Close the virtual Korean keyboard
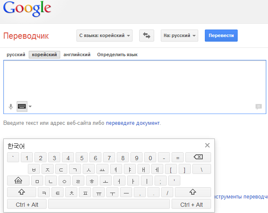The image size is (268, 213). pyautogui.click(x=207, y=145)
